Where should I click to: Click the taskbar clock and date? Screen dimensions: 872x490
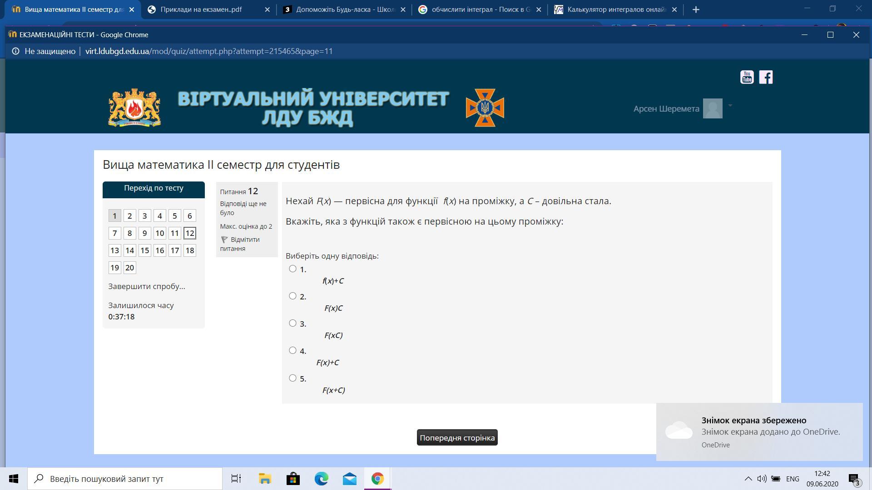(822, 479)
